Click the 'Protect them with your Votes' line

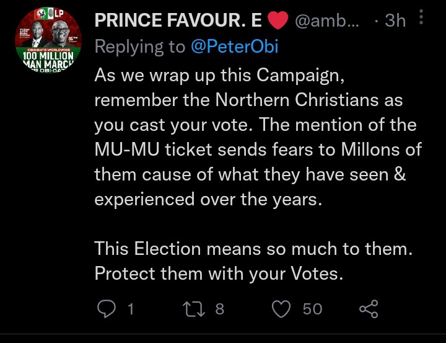click(x=219, y=274)
